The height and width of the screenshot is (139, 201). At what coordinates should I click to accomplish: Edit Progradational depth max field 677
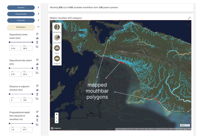pos(27,130)
